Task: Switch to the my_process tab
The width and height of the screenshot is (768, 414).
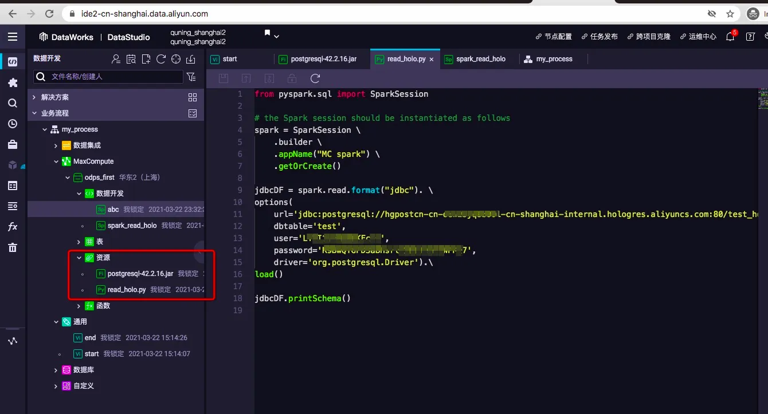Action: pos(554,59)
